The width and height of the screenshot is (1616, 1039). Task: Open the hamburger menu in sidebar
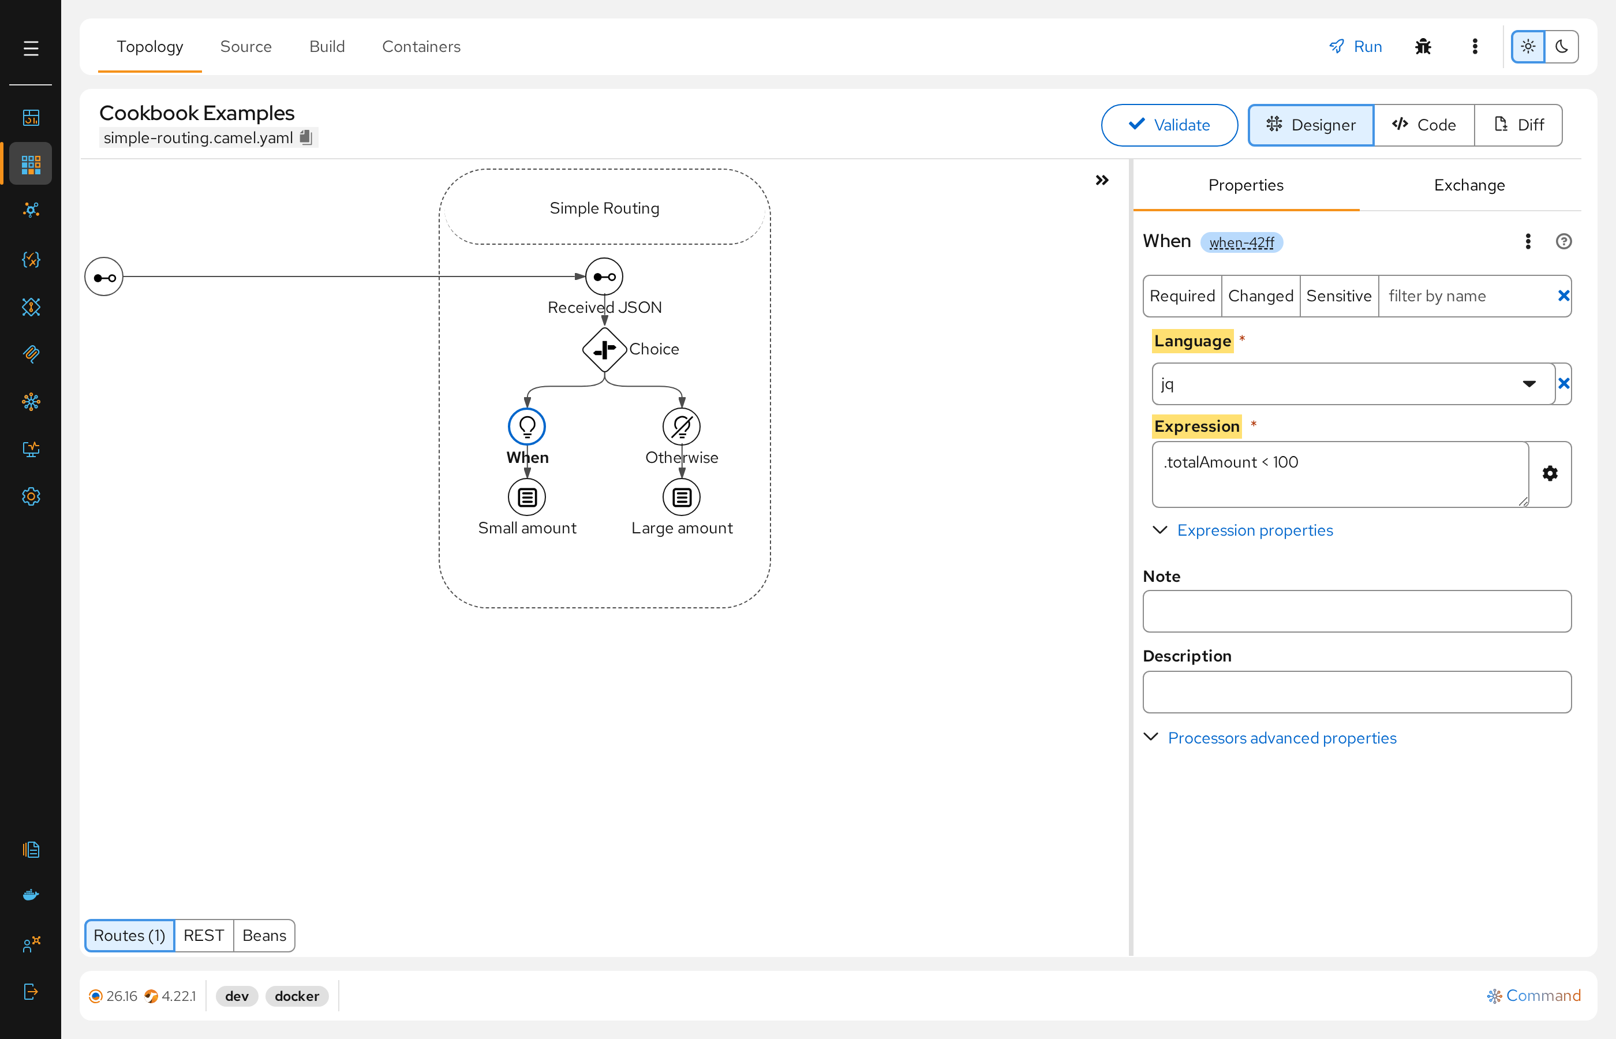click(x=31, y=48)
